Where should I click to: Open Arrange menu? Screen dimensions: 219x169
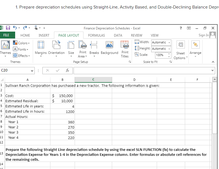tap(195, 49)
